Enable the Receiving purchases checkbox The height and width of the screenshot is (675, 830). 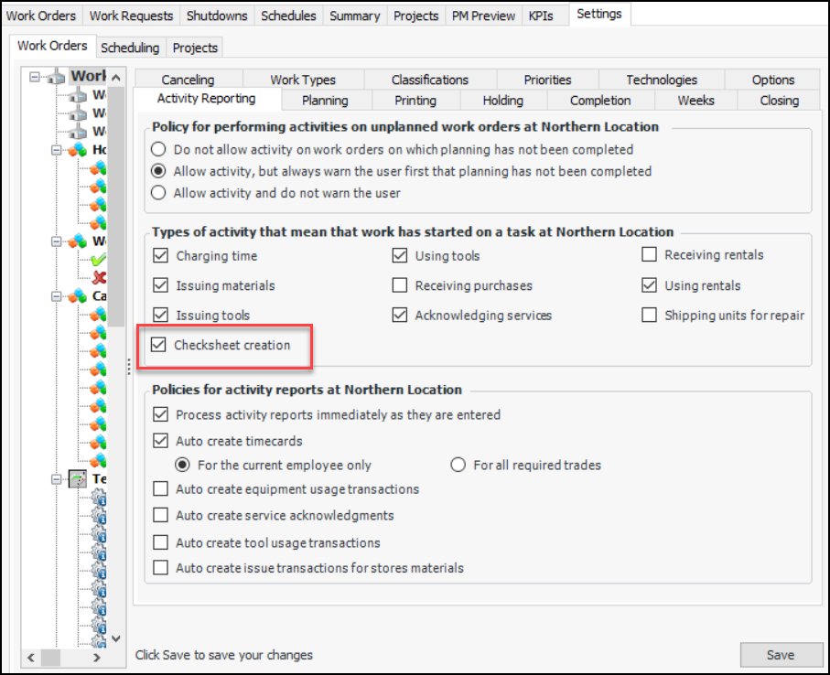coord(400,285)
